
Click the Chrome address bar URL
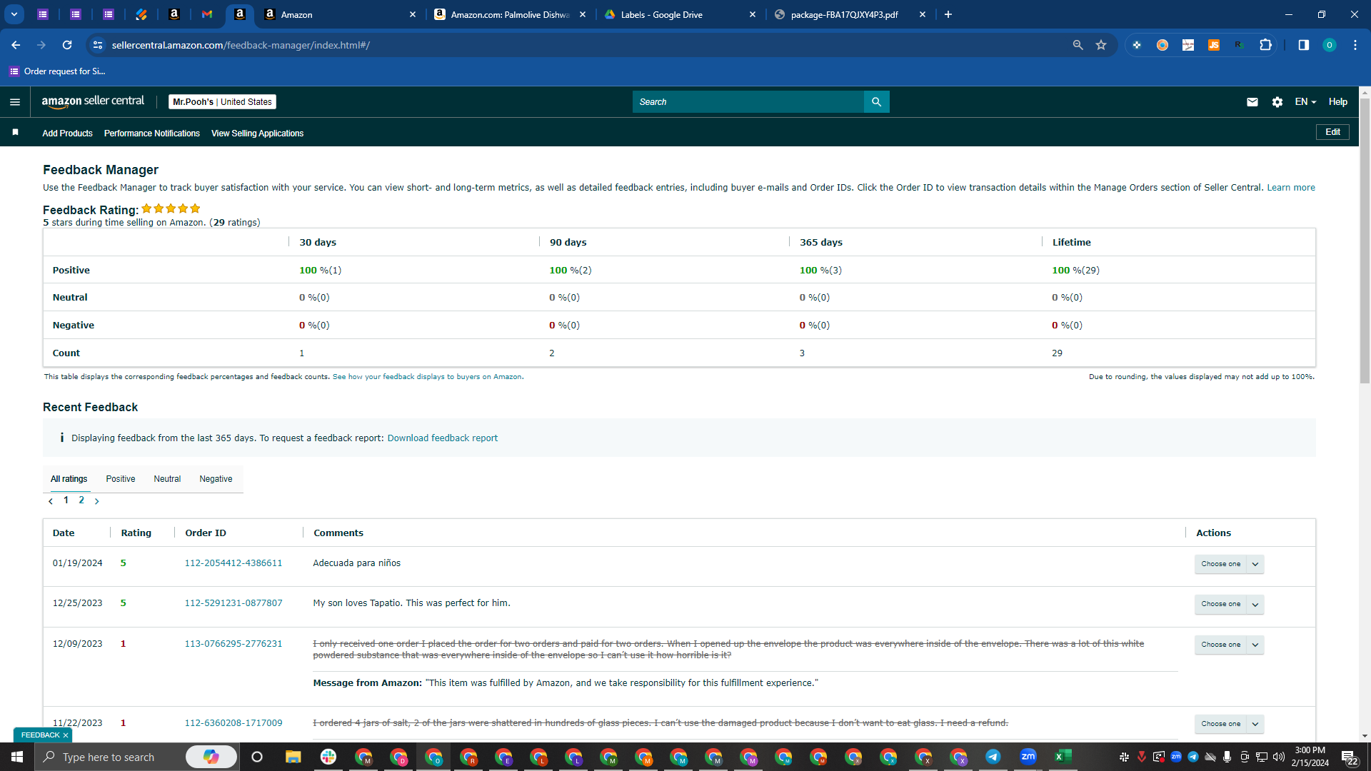pos(241,45)
